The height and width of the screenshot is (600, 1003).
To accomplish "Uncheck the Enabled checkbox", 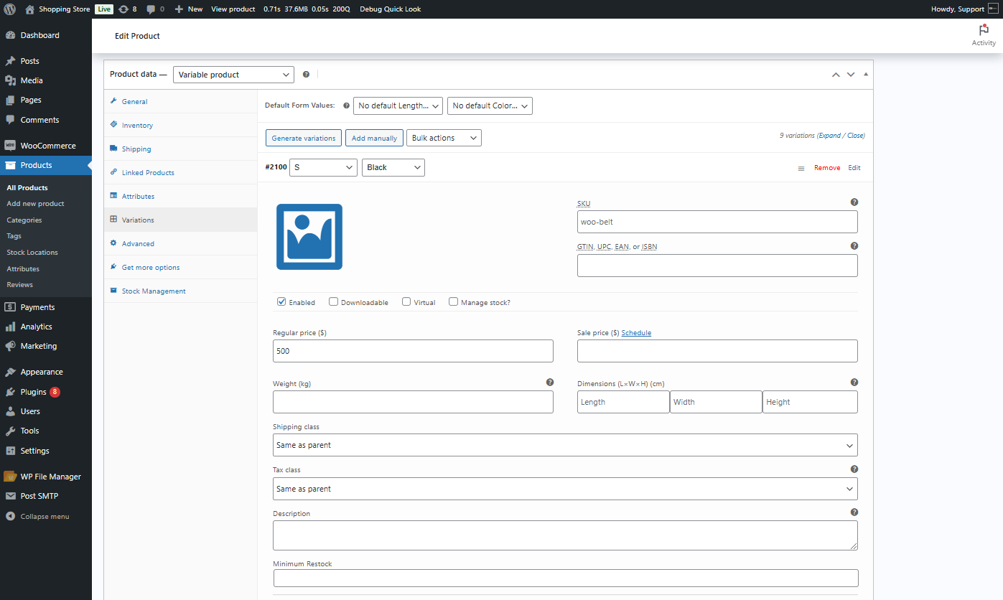I will point(281,302).
